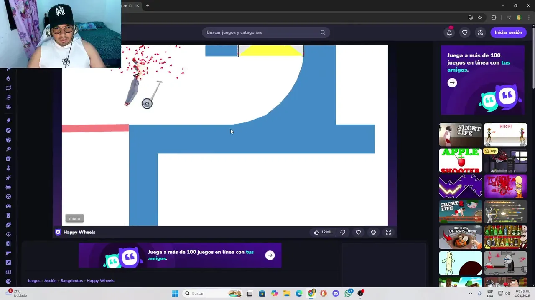Open Sangrientos breadcrumb link
Viewport: 535px width, 300px height.
tap(71, 281)
